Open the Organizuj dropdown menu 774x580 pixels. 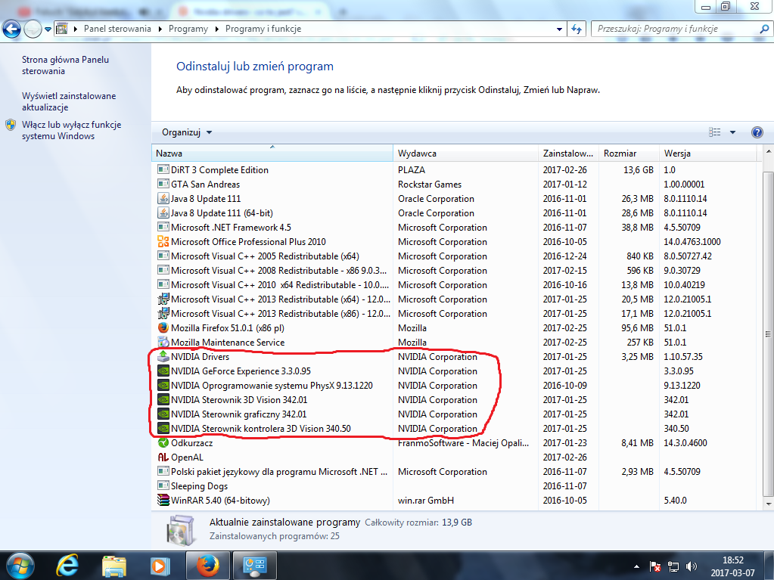click(x=187, y=132)
